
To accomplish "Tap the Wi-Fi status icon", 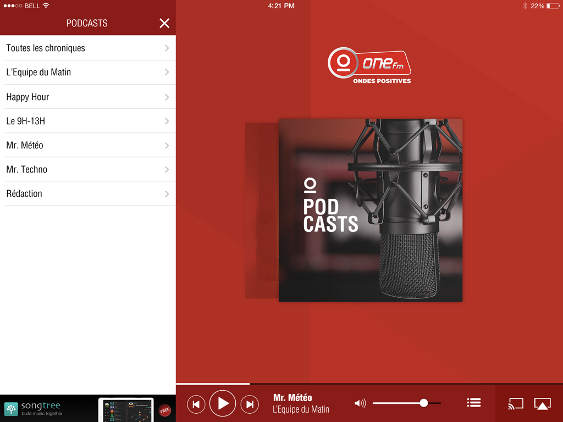I will pyautogui.click(x=46, y=5).
